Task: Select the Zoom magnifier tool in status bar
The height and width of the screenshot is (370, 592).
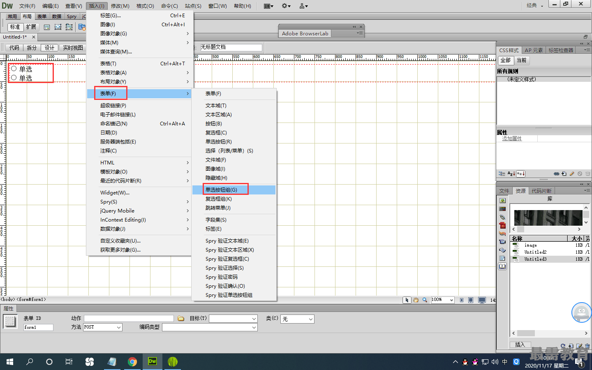Action: tap(425, 300)
